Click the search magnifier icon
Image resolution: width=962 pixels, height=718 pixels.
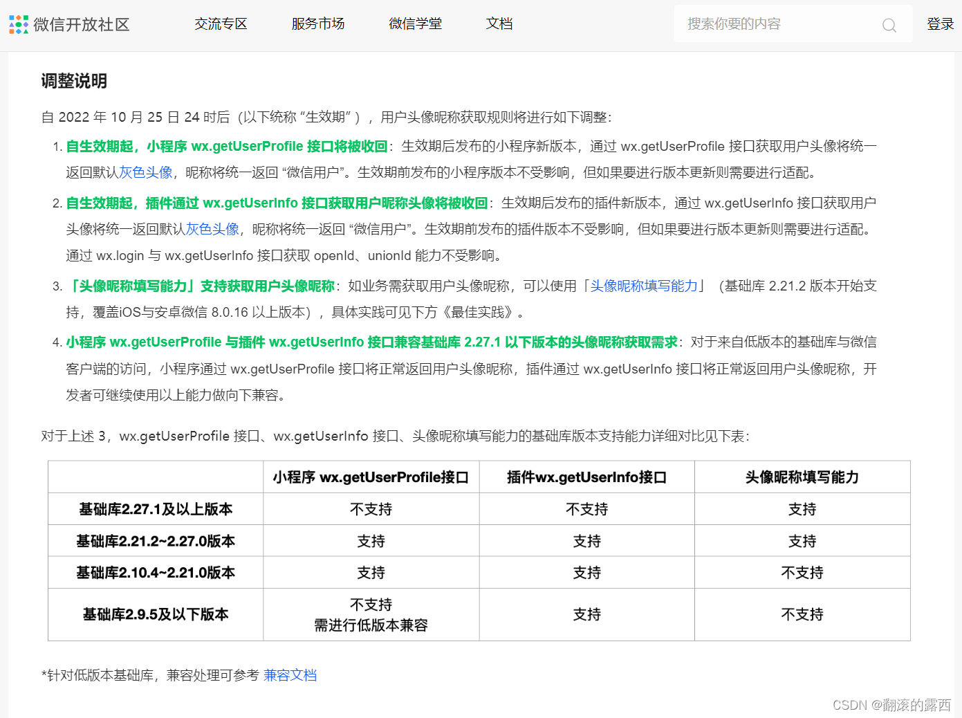click(x=889, y=26)
